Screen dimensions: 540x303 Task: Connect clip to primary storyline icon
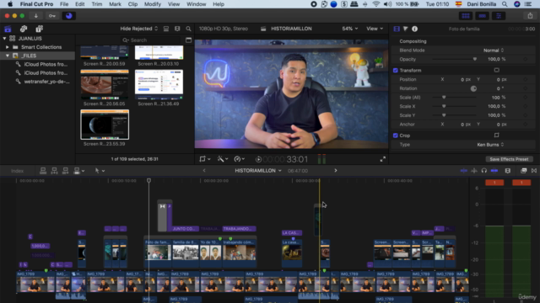(43, 171)
